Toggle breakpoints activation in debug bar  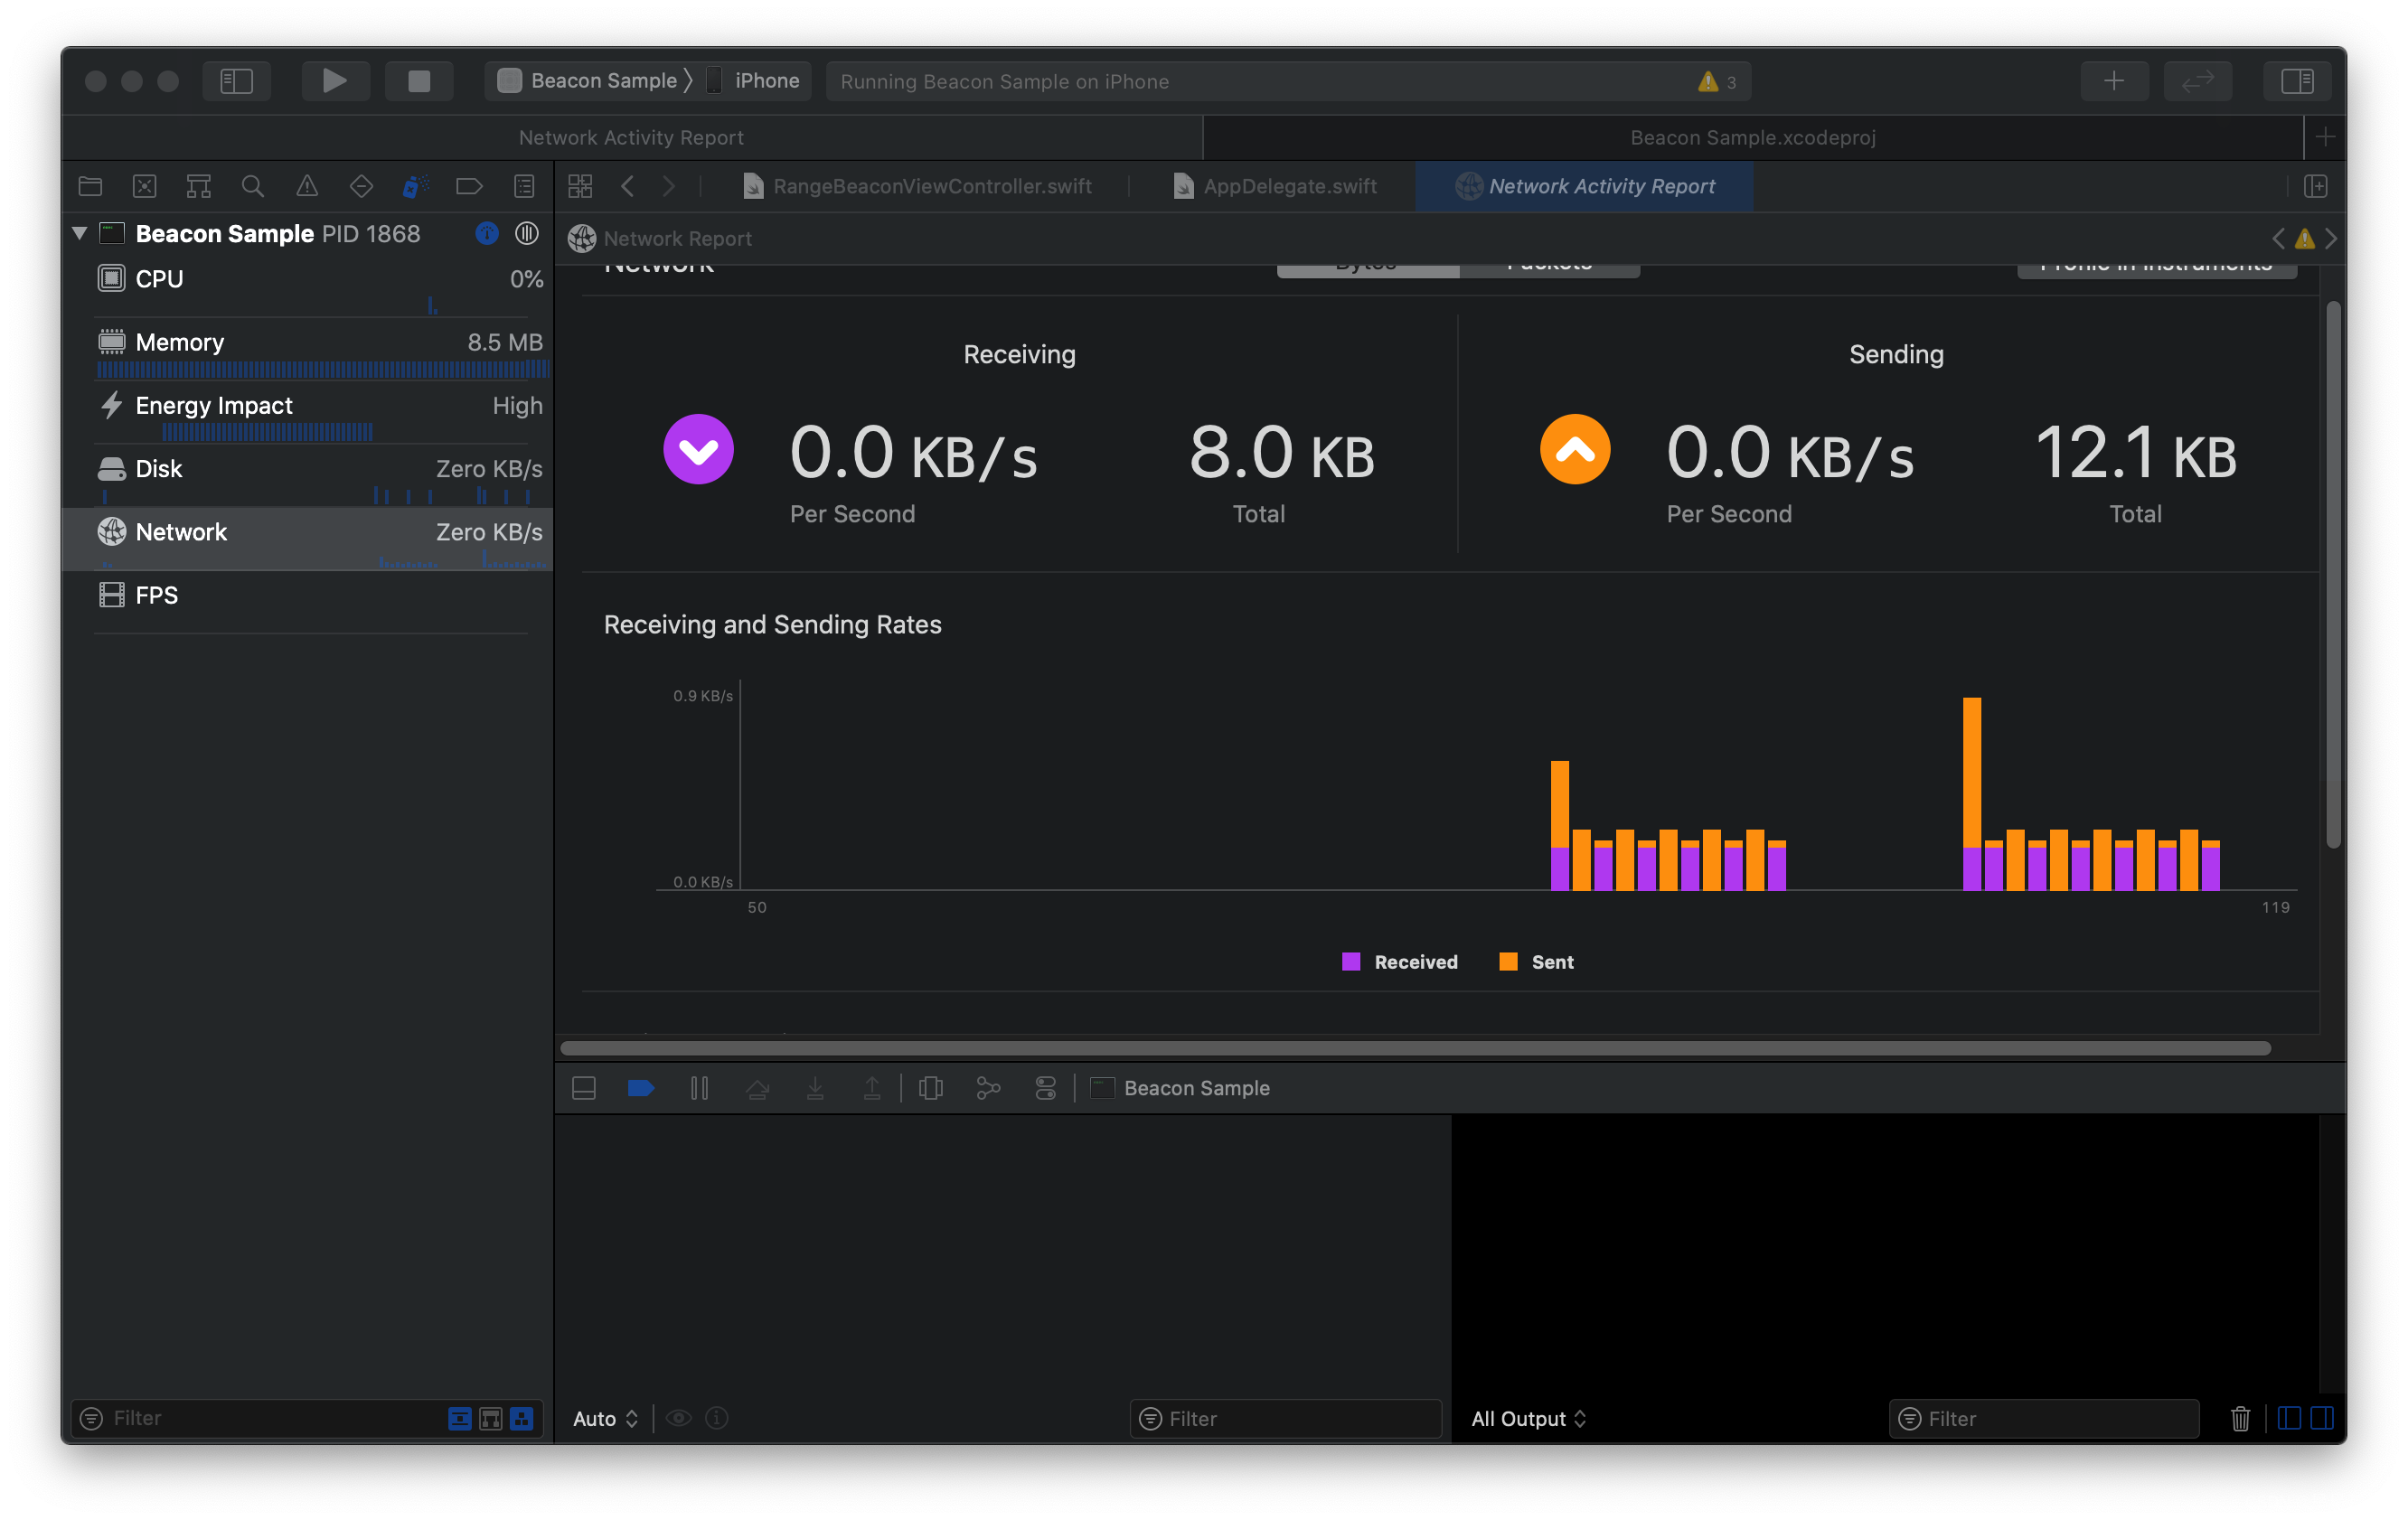[x=641, y=1088]
